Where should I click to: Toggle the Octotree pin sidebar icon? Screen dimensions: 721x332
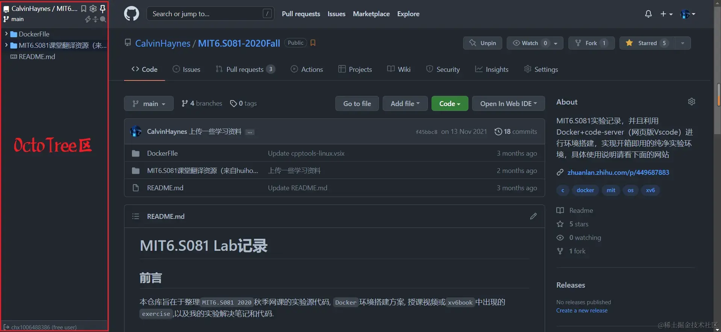pos(102,9)
